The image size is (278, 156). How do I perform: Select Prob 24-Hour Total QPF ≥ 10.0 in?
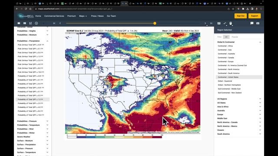tap(31, 72)
